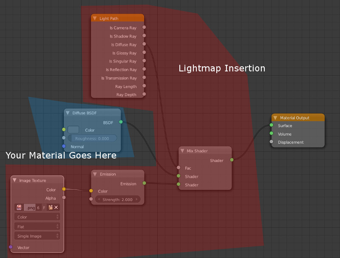
Task: Edit the .png image name field
Action: (30, 208)
